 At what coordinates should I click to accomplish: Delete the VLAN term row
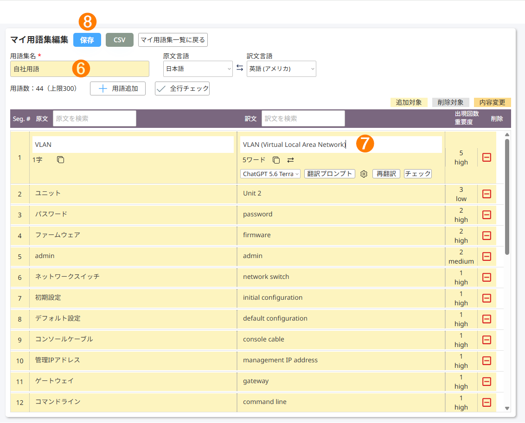pyautogui.click(x=487, y=157)
